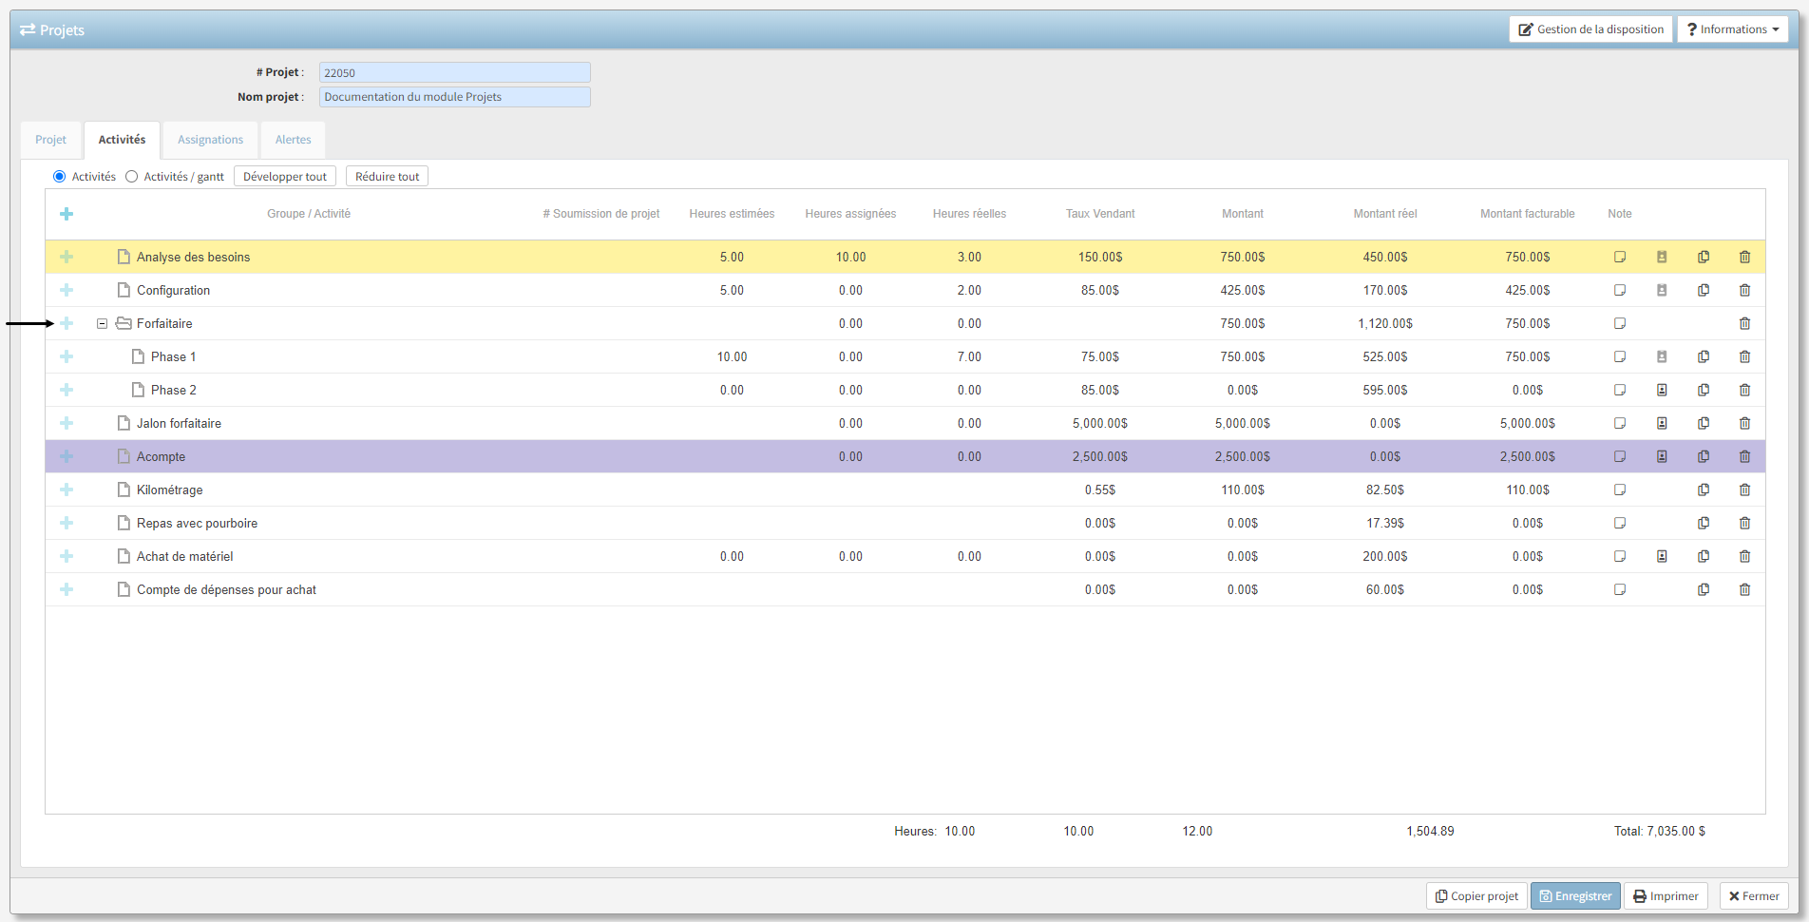Click Enregistrer button
1809x922 pixels.
coord(1575,896)
